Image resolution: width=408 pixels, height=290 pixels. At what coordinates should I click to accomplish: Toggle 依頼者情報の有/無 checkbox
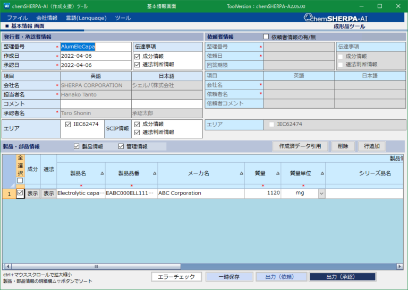266,37
